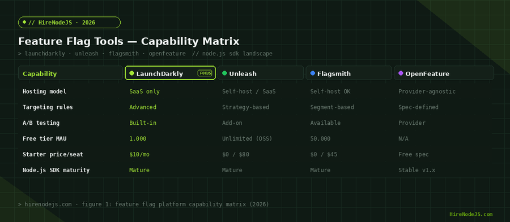Click the Hosting model row label

[44, 92]
